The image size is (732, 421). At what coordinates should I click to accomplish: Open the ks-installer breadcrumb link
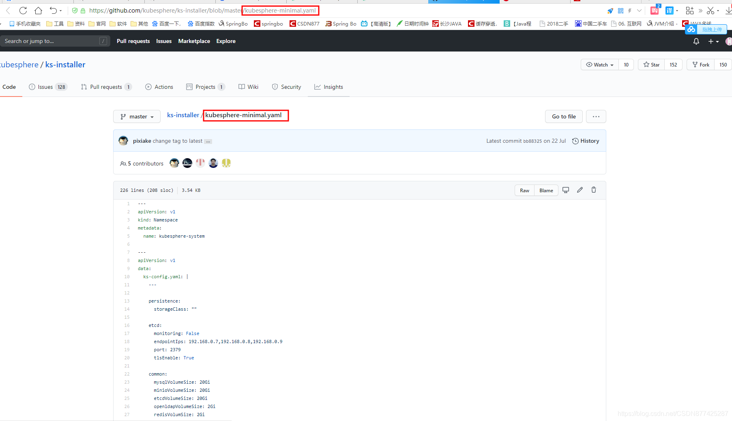pos(183,115)
